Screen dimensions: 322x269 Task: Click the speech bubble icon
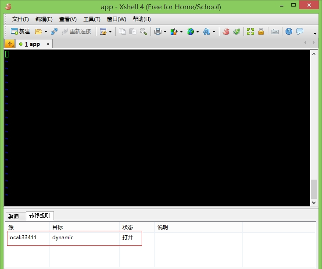pos(300,32)
